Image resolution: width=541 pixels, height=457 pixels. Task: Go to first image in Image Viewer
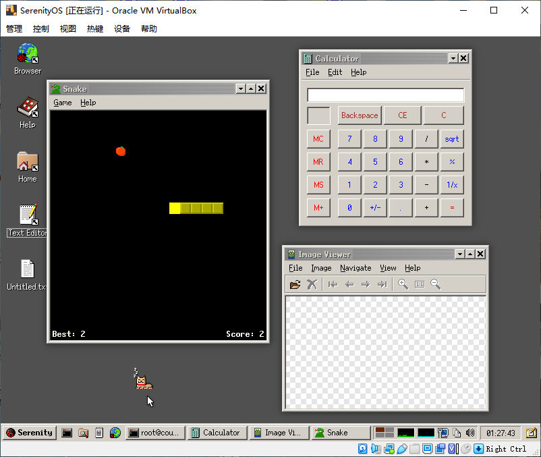pyautogui.click(x=333, y=284)
